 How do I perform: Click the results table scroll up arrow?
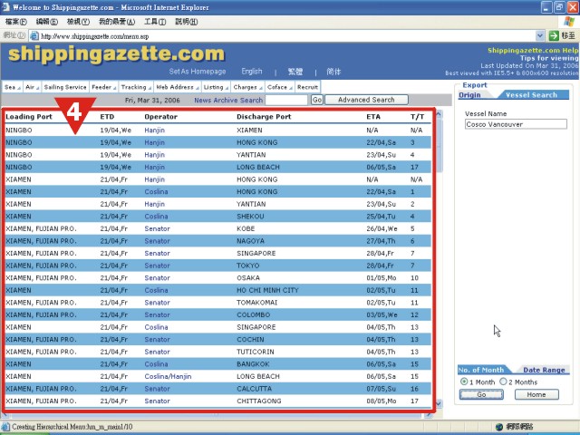[x=439, y=114]
